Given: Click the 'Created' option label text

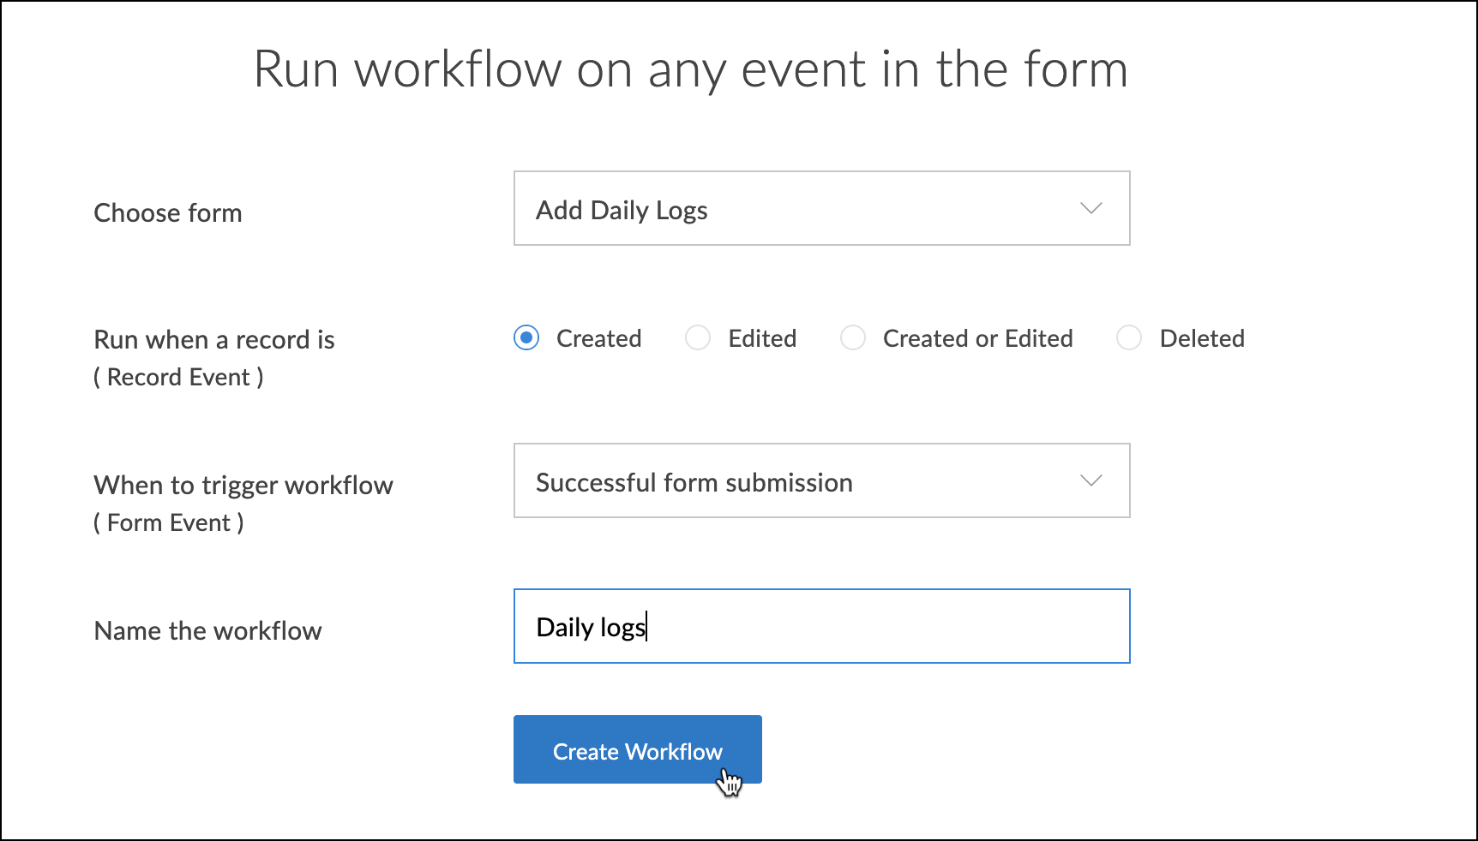Looking at the screenshot, I should coord(598,339).
